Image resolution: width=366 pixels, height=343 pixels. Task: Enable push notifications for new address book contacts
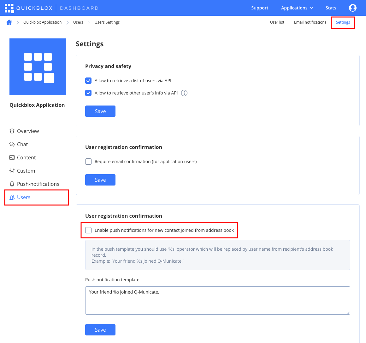point(88,230)
